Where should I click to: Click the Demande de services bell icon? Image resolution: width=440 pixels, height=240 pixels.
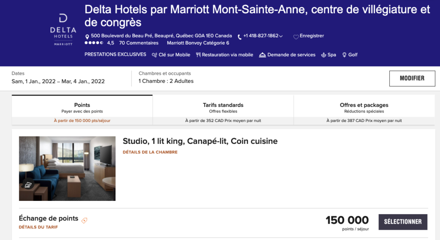(x=262, y=55)
